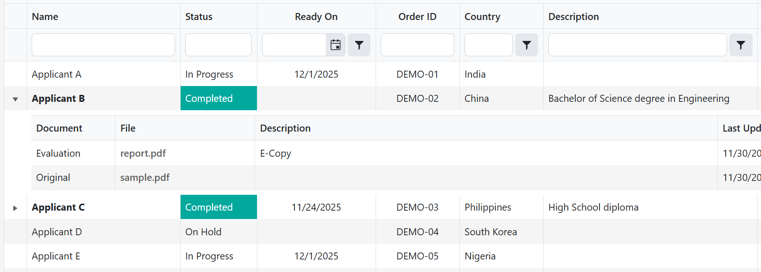The image size is (761, 272).
Task: Sort by the Name column header
Action: 45,17
